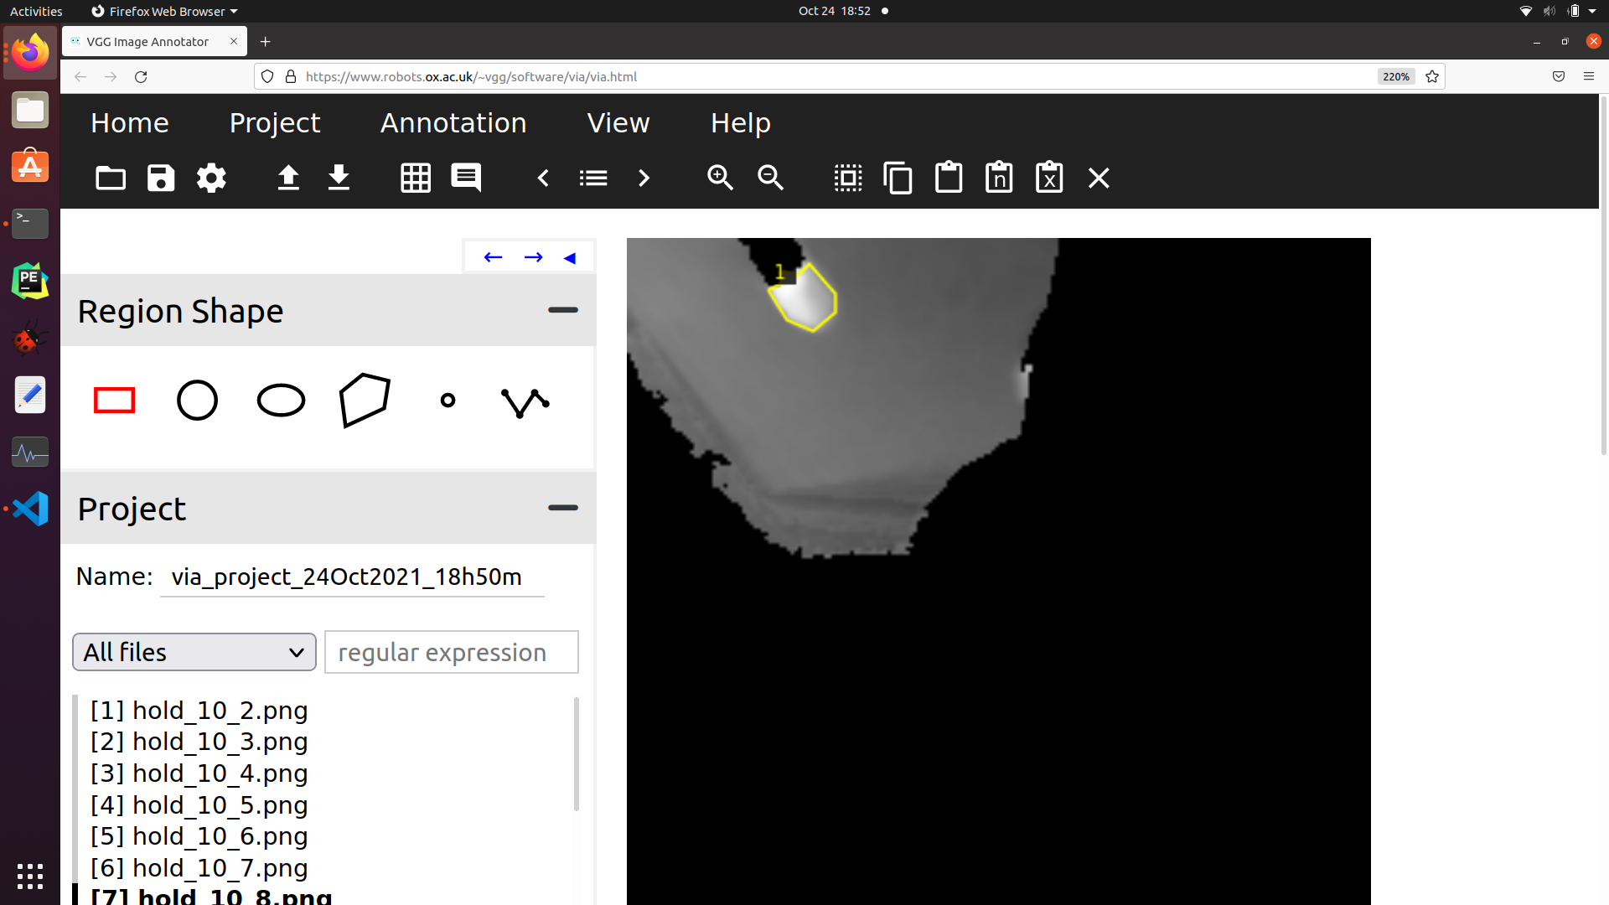This screenshot has height=905, width=1609.
Task: Click the export annotations download icon
Action: point(339,178)
